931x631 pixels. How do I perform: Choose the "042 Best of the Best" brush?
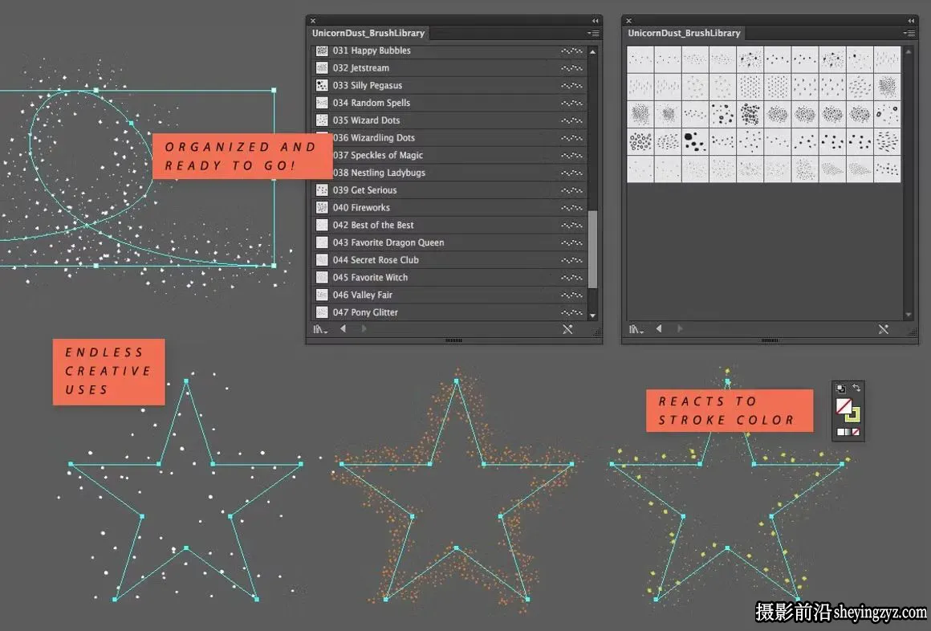(x=449, y=226)
